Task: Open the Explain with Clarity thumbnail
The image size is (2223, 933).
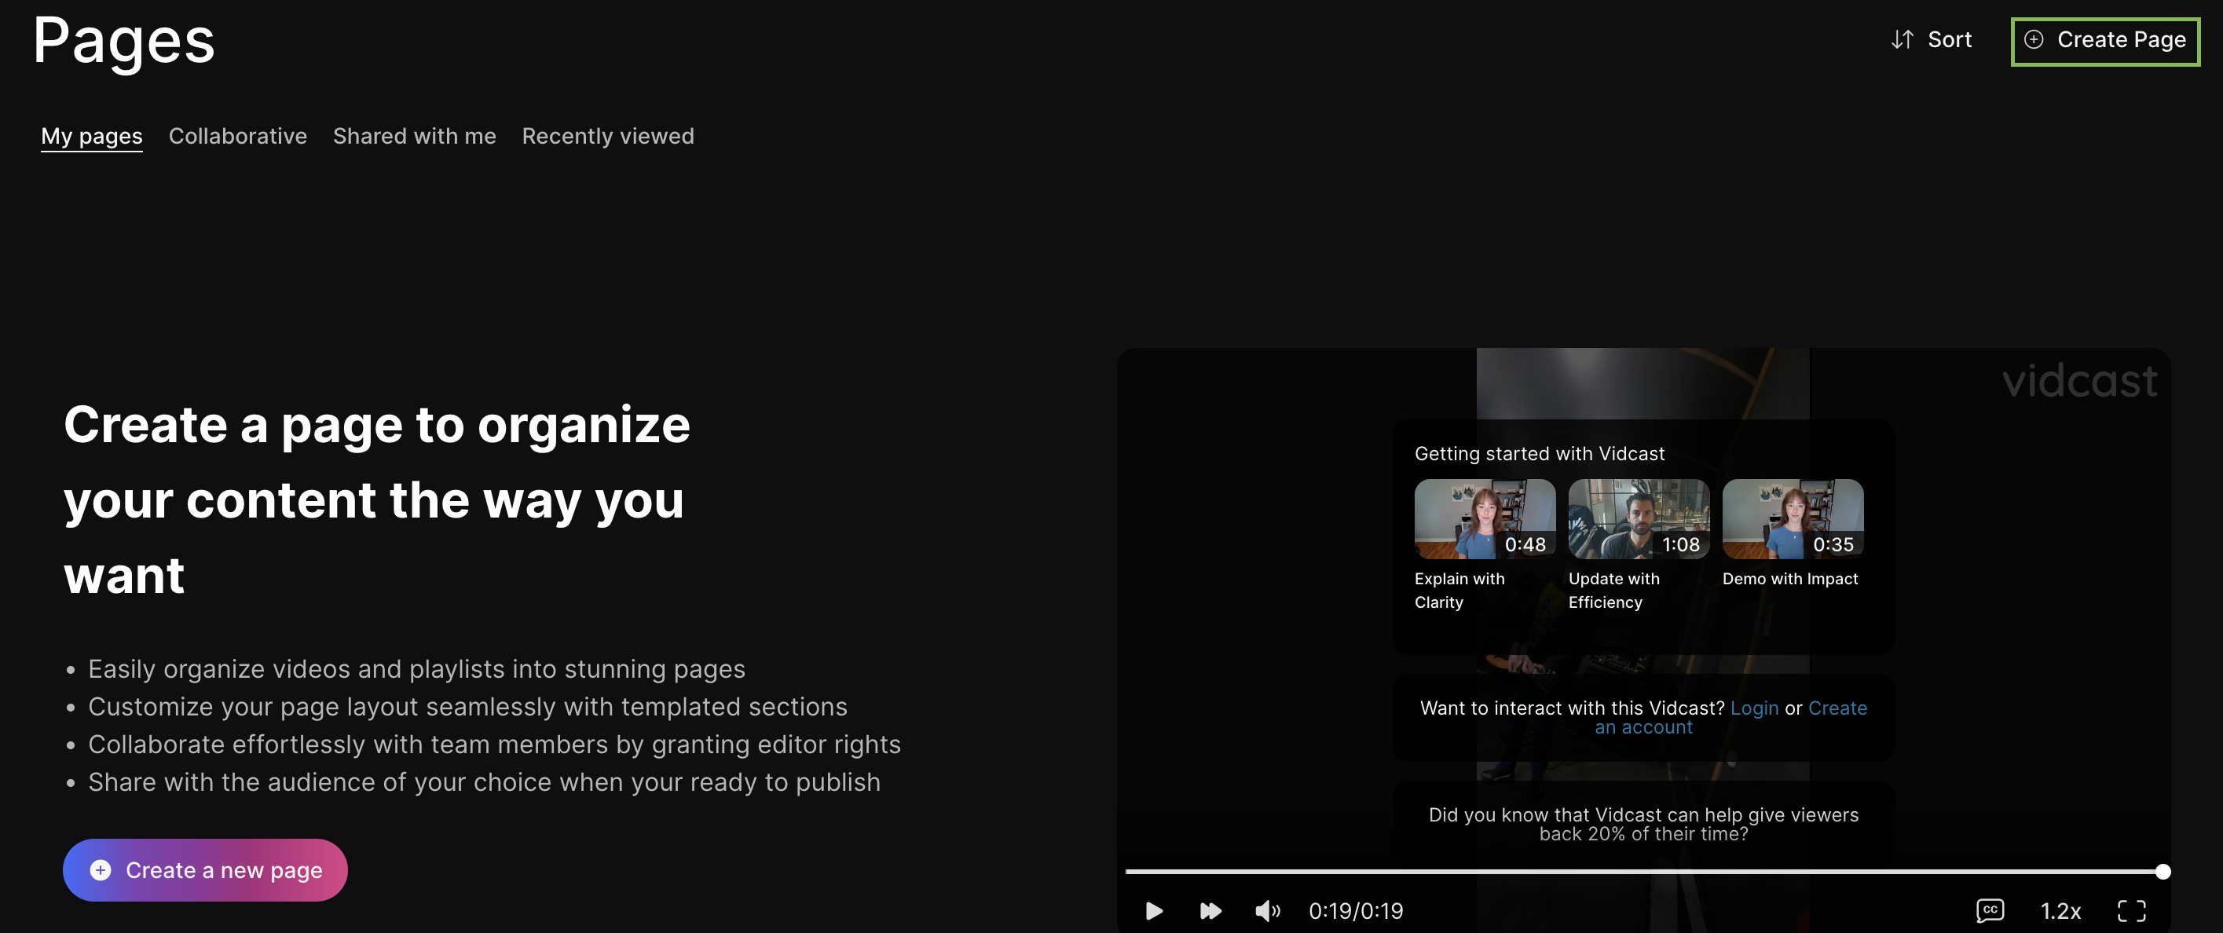Action: click(1485, 520)
